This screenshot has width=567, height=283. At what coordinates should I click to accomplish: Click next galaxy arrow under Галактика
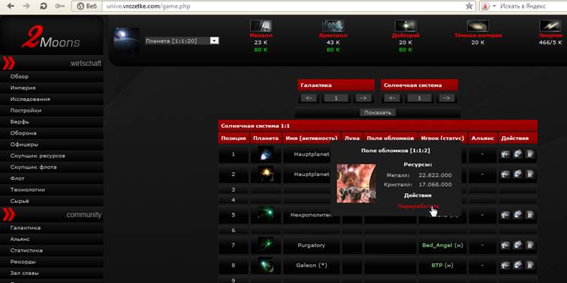click(363, 98)
